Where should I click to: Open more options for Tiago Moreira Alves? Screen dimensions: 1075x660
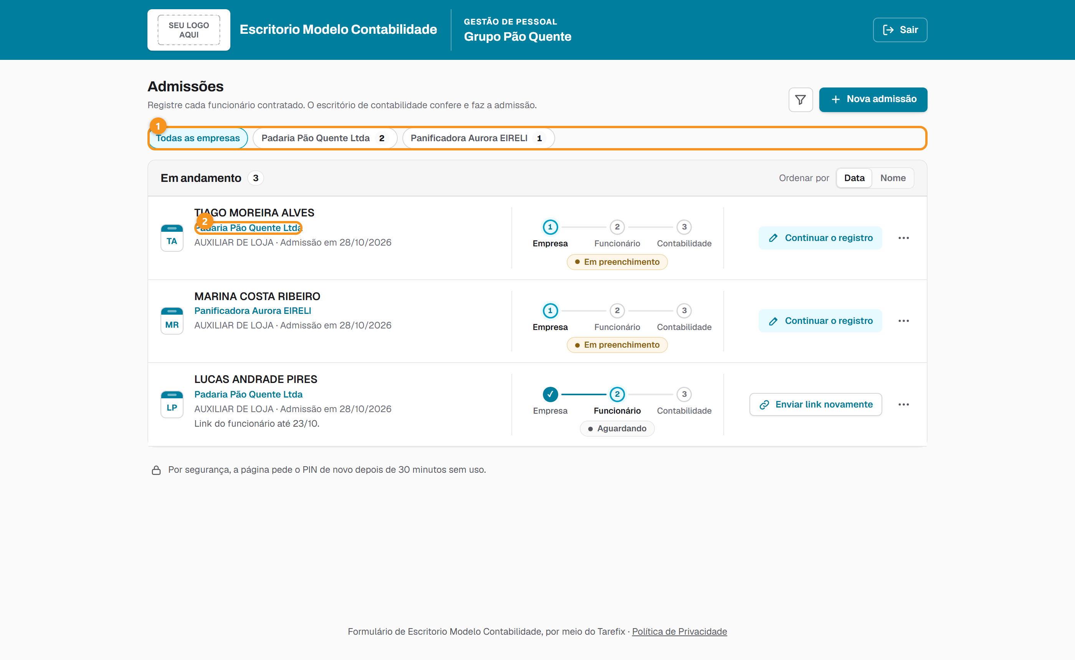pos(903,238)
